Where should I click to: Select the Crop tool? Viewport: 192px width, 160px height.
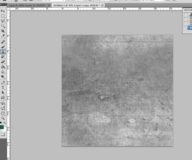(3, 31)
